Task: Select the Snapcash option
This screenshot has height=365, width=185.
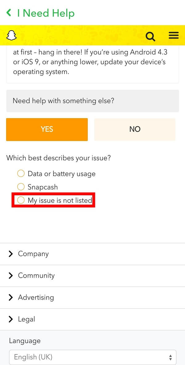Action: click(21, 187)
